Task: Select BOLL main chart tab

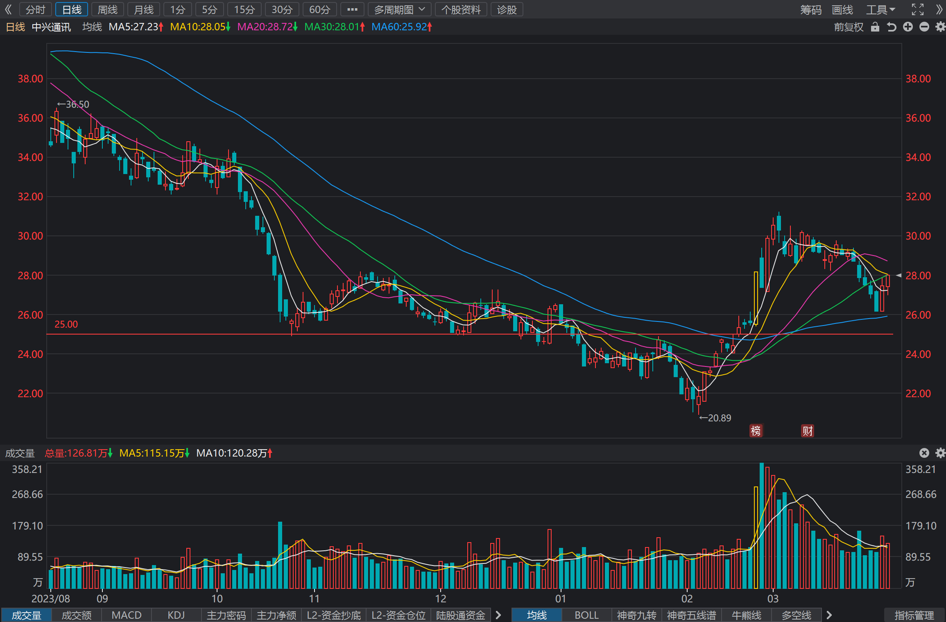Action: tap(587, 615)
